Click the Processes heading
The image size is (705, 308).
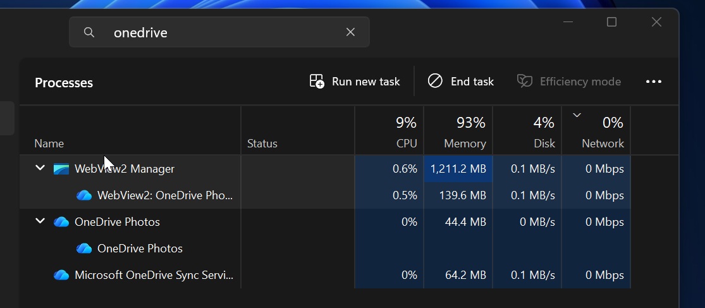[64, 83]
